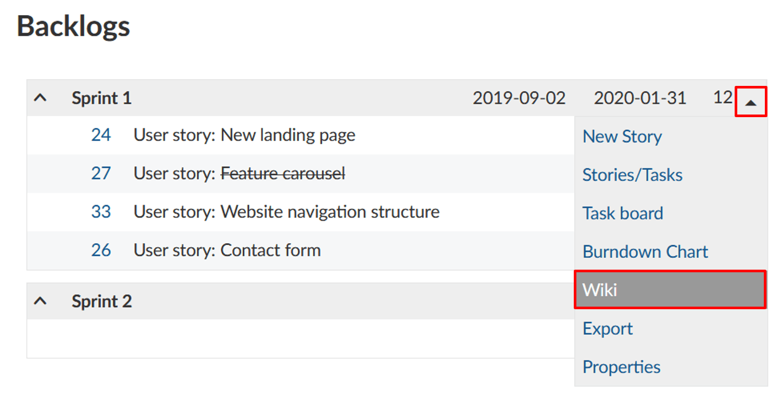Open sprint Properties from the menu
The height and width of the screenshot is (417, 781).
[x=621, y=367]
